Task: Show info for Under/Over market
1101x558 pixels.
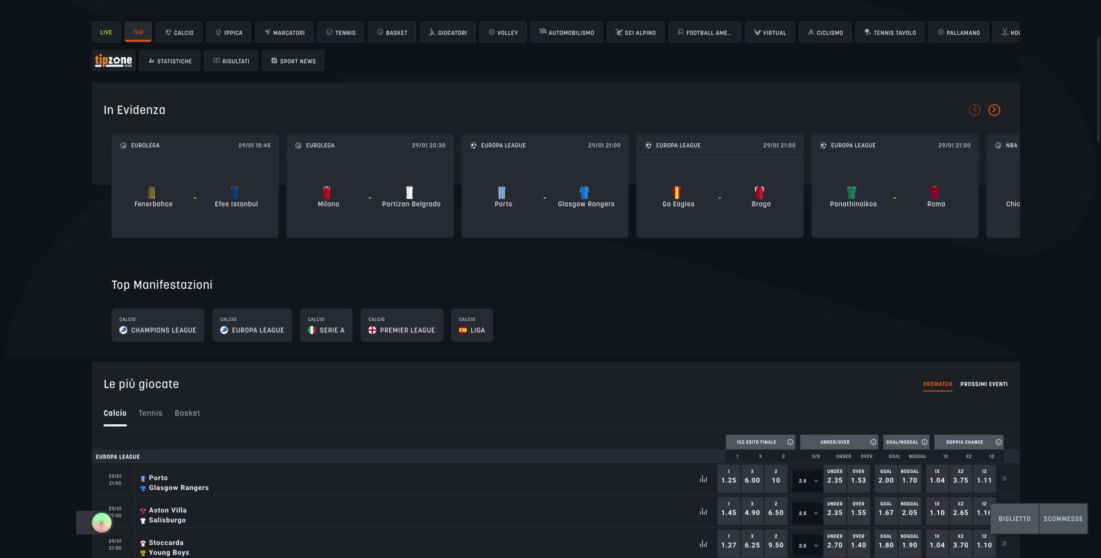Action: tap(873, 442)
